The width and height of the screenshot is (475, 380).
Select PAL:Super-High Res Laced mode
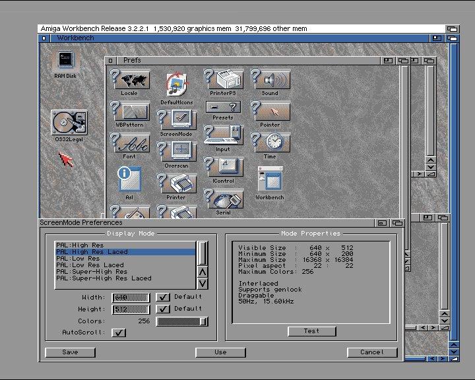tap(104, 278)
